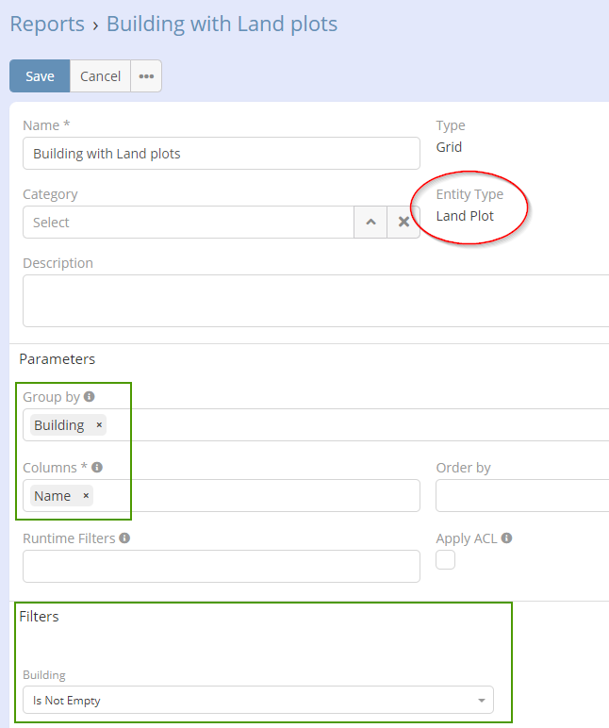The width and height of the screenshot is (609, 728).
Task: Click the Columns info icon
Action: pyautogui.click(x=97, y=468)
